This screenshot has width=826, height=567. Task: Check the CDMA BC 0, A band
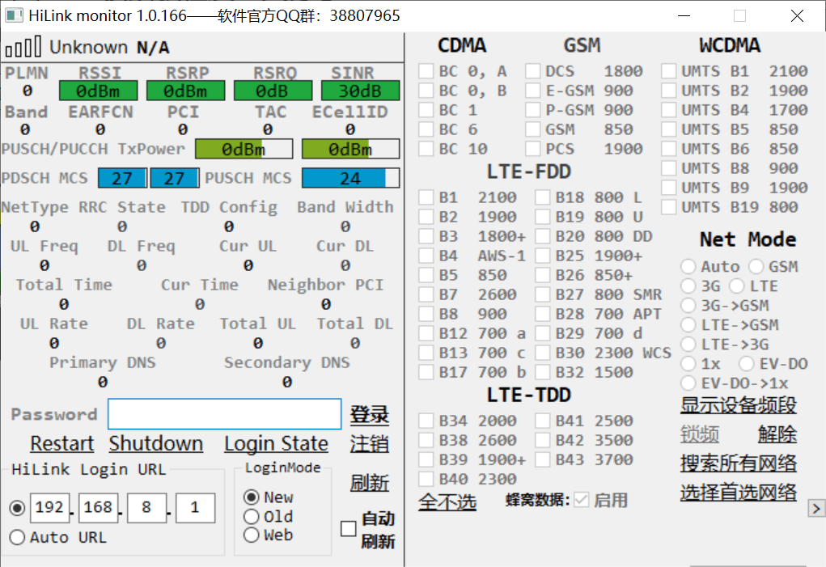426,70
